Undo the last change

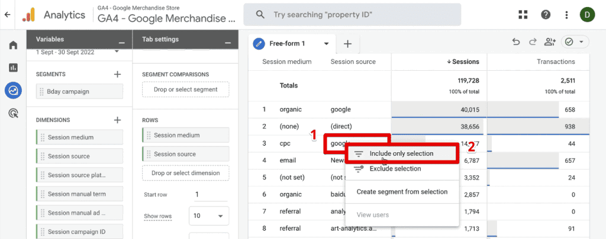tap(516, 42)
